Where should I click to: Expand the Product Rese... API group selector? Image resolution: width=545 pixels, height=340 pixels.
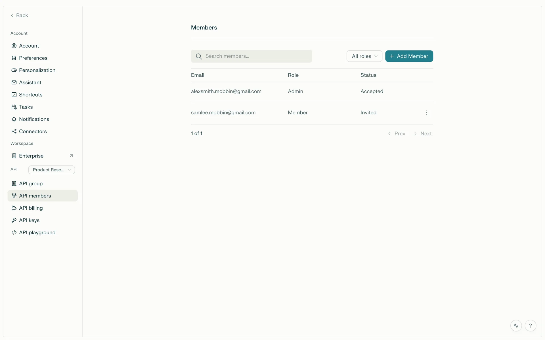[x=51, y=170]
